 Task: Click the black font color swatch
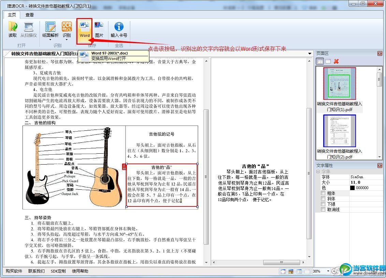click(352, 188)
